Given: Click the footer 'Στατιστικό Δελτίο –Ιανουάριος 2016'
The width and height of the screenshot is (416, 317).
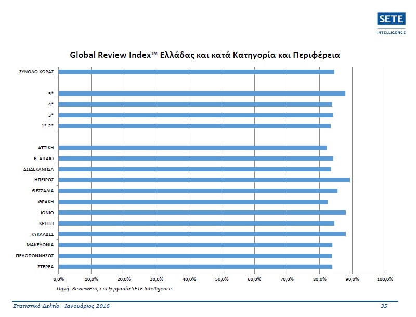Looking at the screenshot, I should [61, 306].
